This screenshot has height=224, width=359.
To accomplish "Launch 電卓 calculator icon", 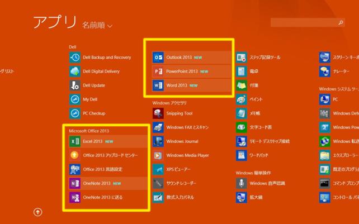I will [x=242, y=71].
